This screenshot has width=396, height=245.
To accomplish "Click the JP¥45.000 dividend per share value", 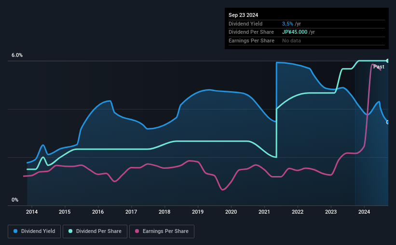I will coord(295,32).
